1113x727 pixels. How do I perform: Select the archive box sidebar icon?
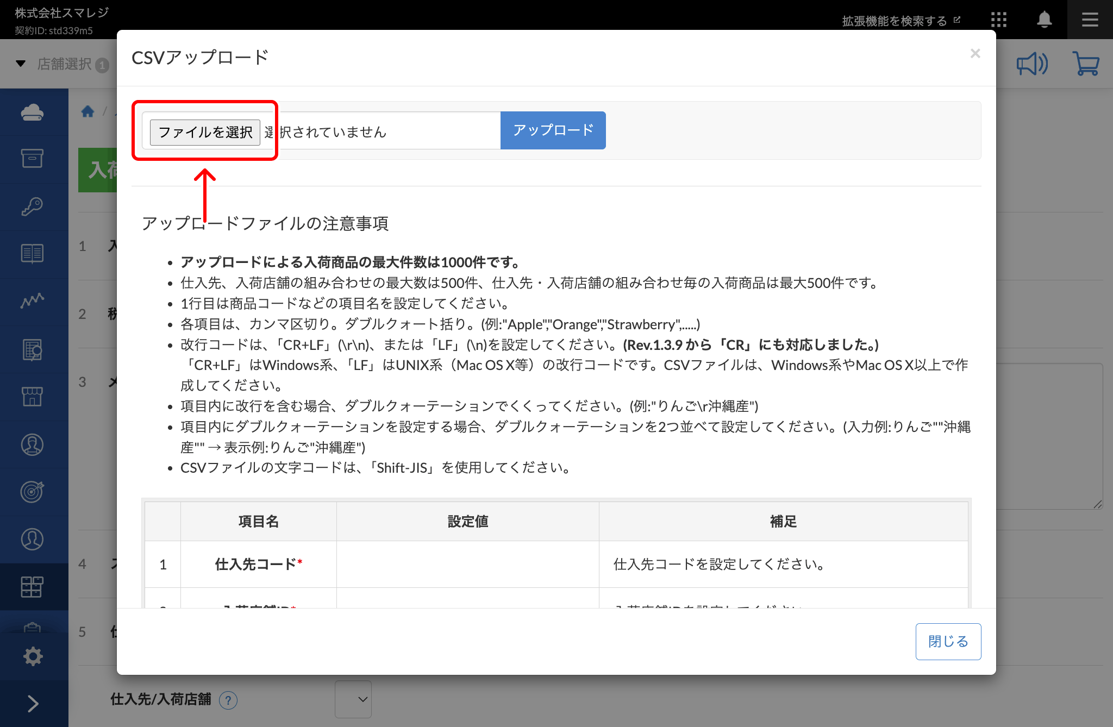(x=33, y=159)
